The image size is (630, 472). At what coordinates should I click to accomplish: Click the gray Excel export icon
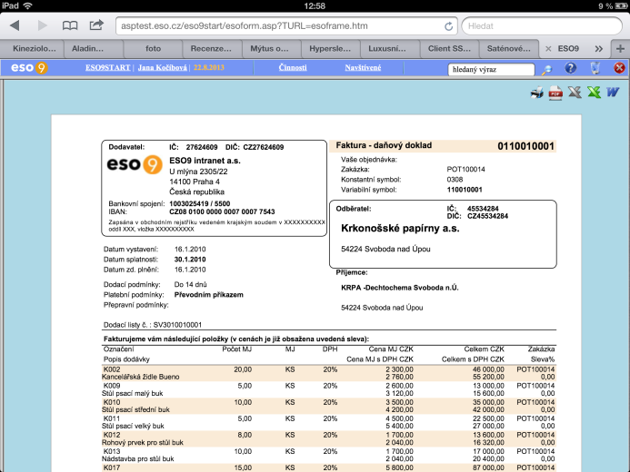point(575,93)
